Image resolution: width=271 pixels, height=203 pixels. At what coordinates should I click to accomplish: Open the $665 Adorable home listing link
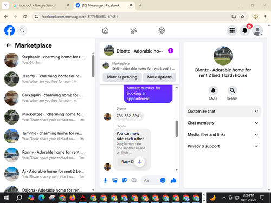(139, 66)
